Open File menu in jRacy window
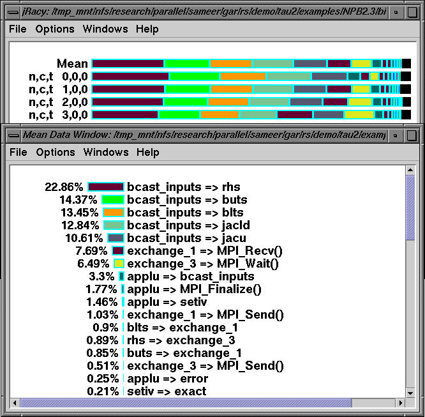This screenshot has height=417, width=425. click(18, 29)
